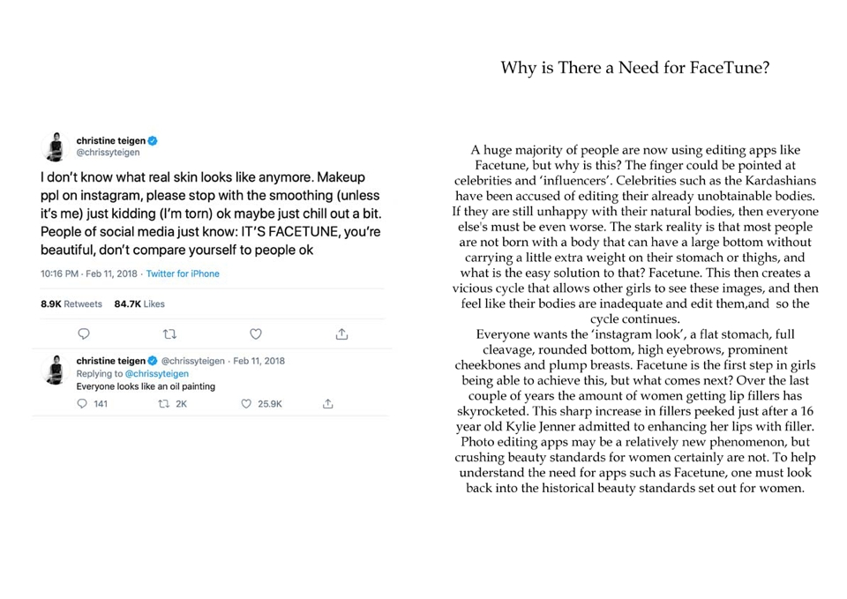Like the reply with 25.9K likes
Image resolution: width=847 pixels, height=599 pixels.
click(246, 403)
